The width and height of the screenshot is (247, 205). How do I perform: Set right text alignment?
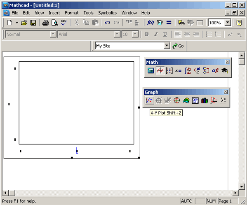click(196, 34)
